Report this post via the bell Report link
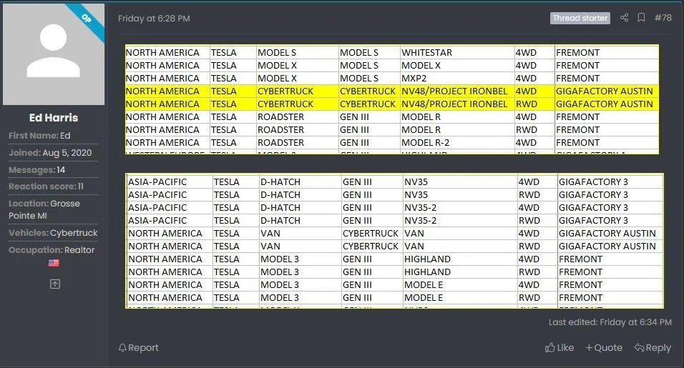 pyautogui.click(x=138, y=348)
